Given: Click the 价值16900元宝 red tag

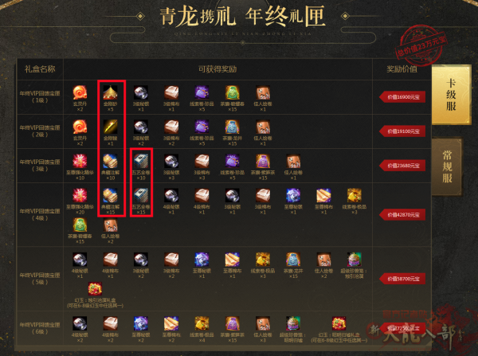Looking at the screenshot, I should (x=402, y=97).
